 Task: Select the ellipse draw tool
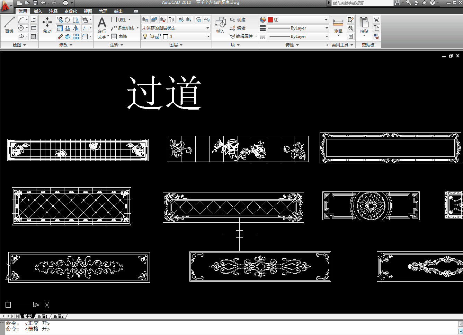(21, 36)
